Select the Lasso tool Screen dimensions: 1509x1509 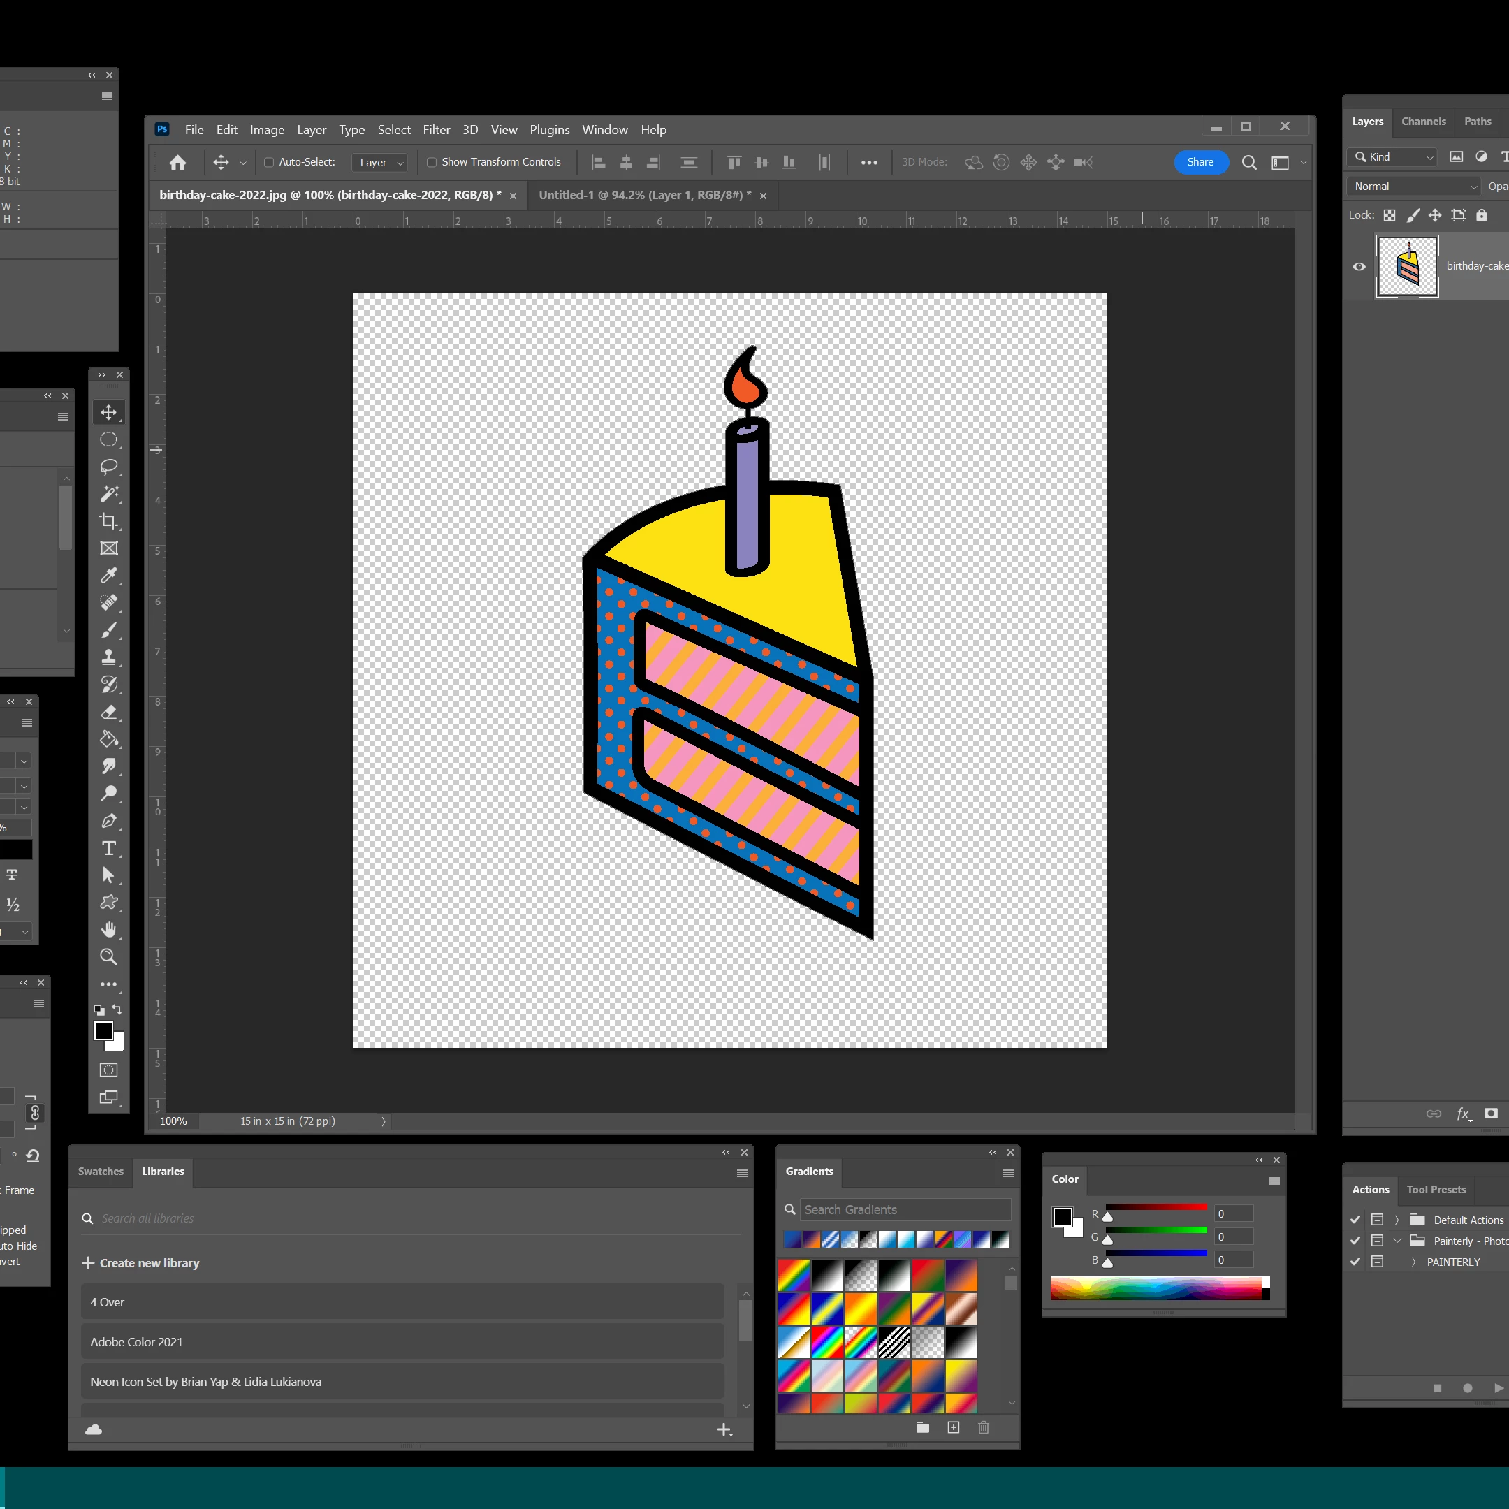point(108,467)
